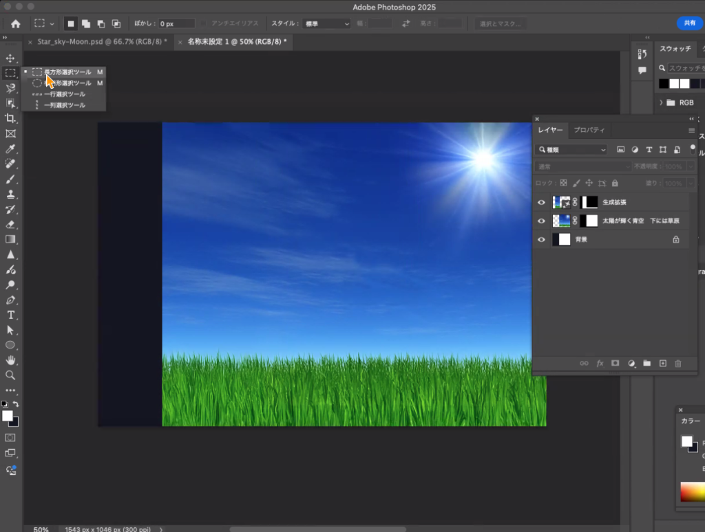The width and height of the screenshot is (705, 532).
Task: Select the Horizontal Type tool
Action: pos(10,315)
